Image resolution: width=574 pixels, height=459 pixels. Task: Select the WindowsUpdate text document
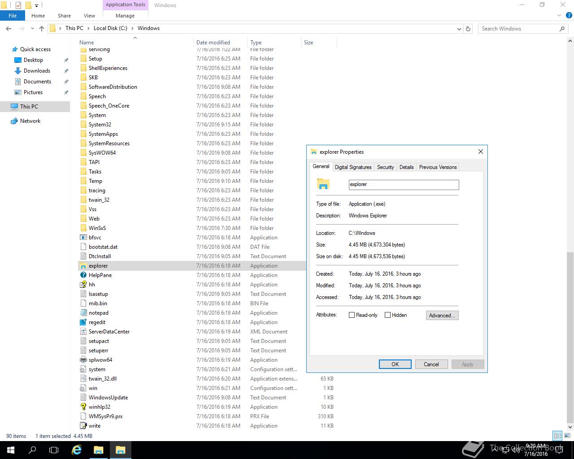coord(207,398)
